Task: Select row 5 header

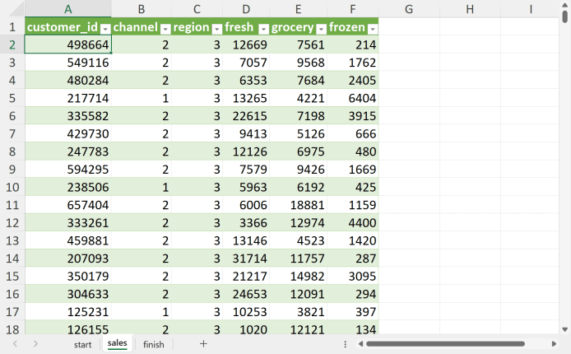Action: (x=12, y=98)
